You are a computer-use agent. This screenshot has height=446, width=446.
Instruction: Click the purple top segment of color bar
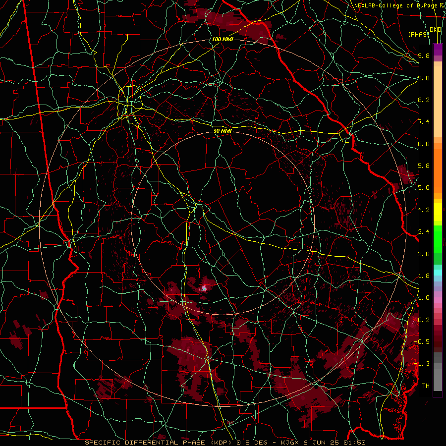(x=438, y=50)
